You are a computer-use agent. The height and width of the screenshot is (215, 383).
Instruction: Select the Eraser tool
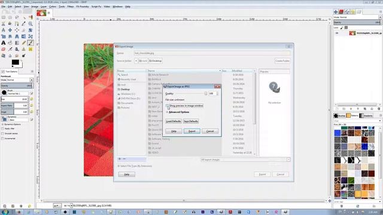(4, 49)
